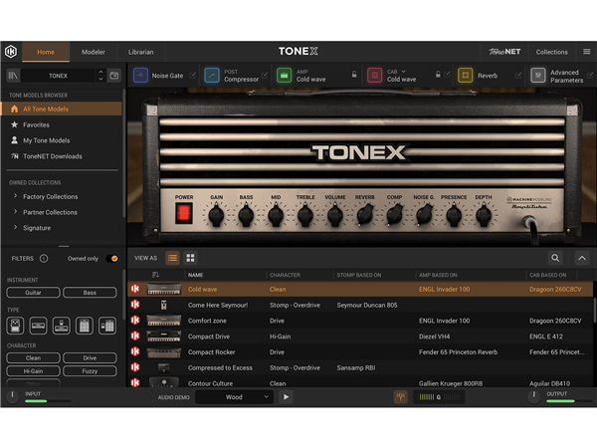Switch to grid view in View As
The height and width of the screenshot is (448, 597).
pos(191,258)
